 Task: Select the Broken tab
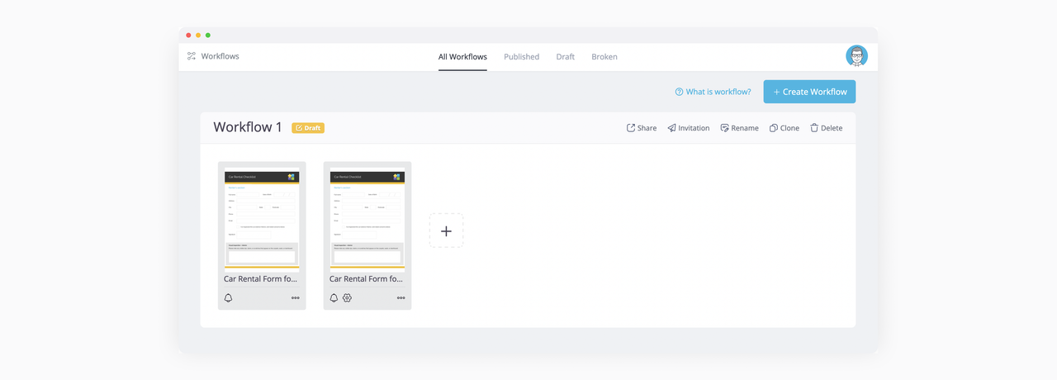coord(604,57)
